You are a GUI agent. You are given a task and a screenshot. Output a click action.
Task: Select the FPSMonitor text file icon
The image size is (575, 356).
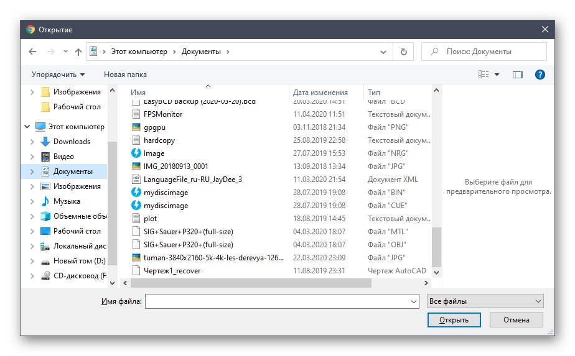[x=136, y=114]
